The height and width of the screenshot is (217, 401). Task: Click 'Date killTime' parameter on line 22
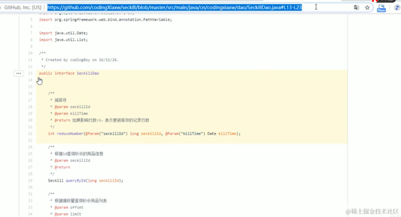point(221,134)
